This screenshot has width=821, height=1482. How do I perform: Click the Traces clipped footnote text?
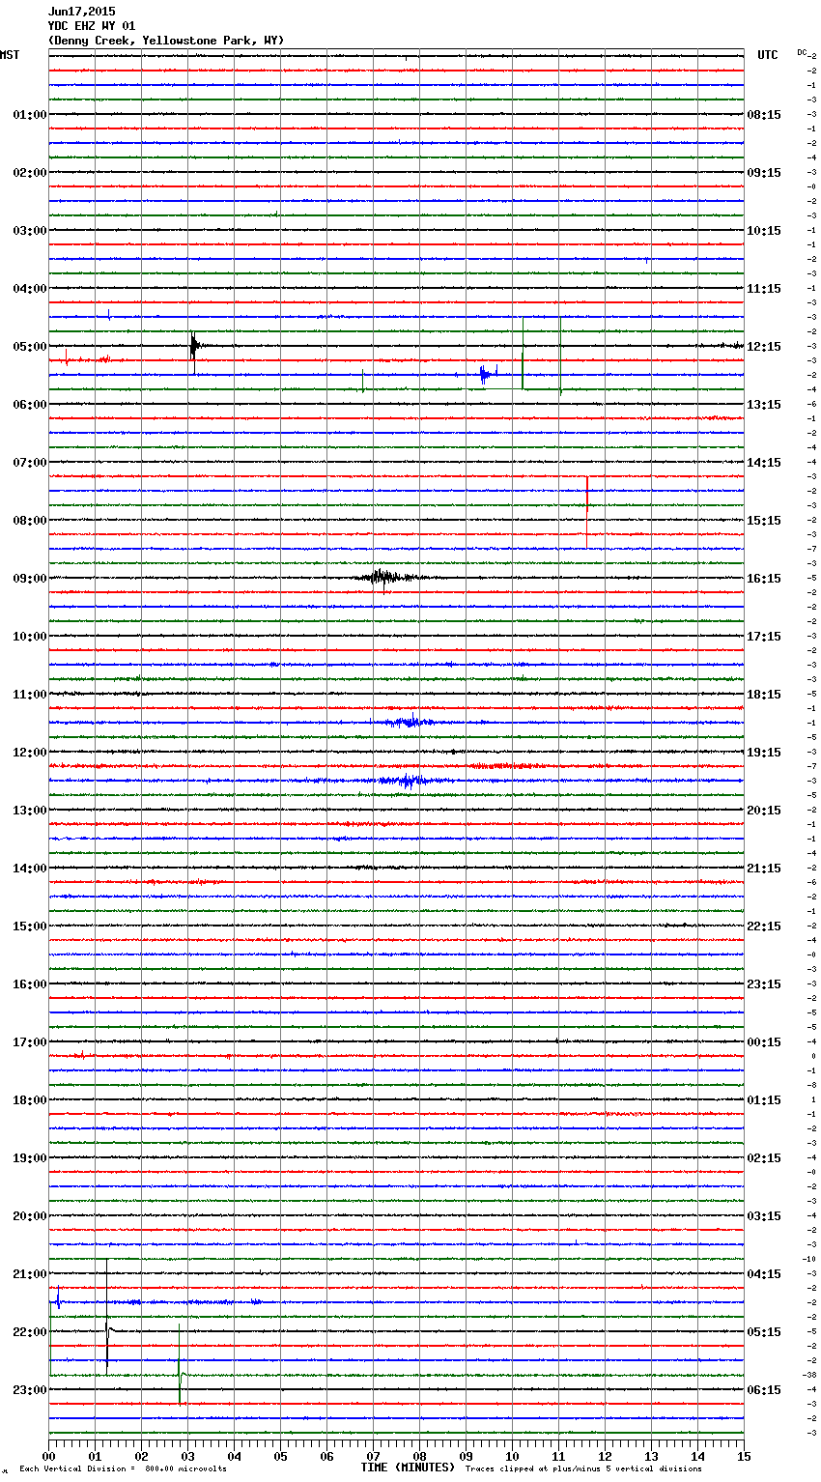coord(583,1468)
